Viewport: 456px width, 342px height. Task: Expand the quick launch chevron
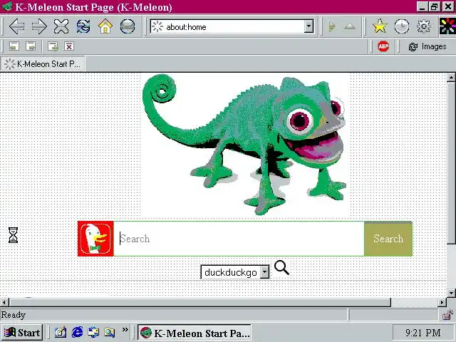[x=125, y=329]
